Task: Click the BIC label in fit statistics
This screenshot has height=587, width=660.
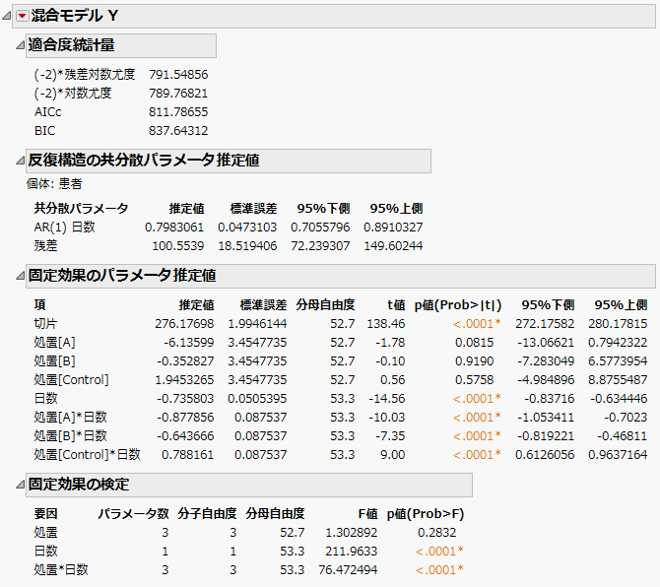Action: (x=45, y=131)
